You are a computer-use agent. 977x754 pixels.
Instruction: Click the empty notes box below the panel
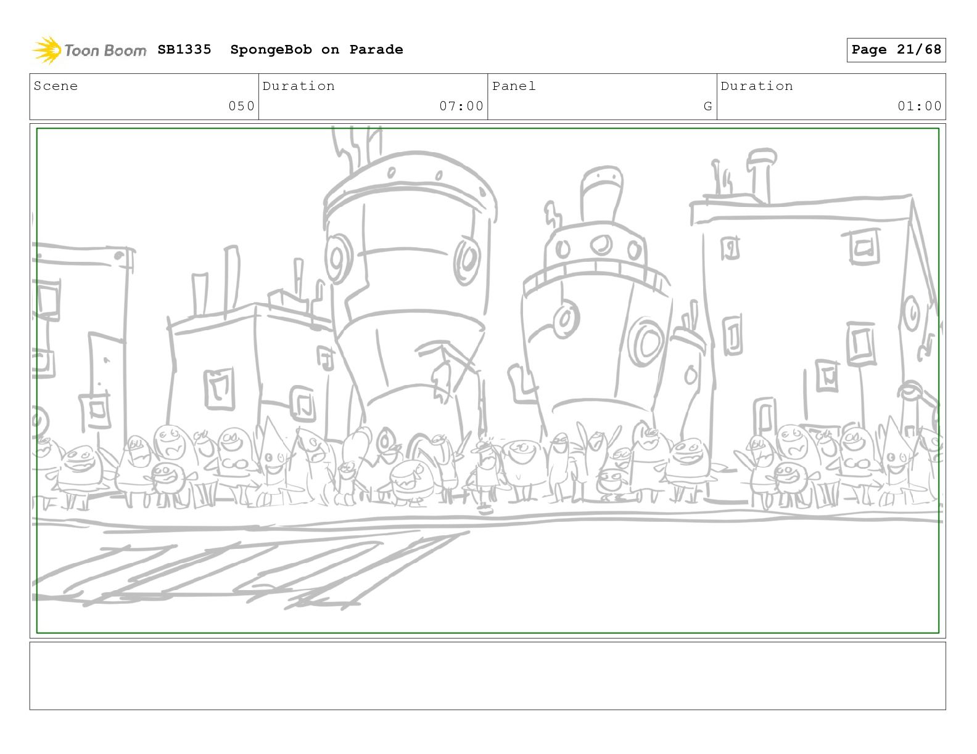pyautogui.click(x=487, y=676)
